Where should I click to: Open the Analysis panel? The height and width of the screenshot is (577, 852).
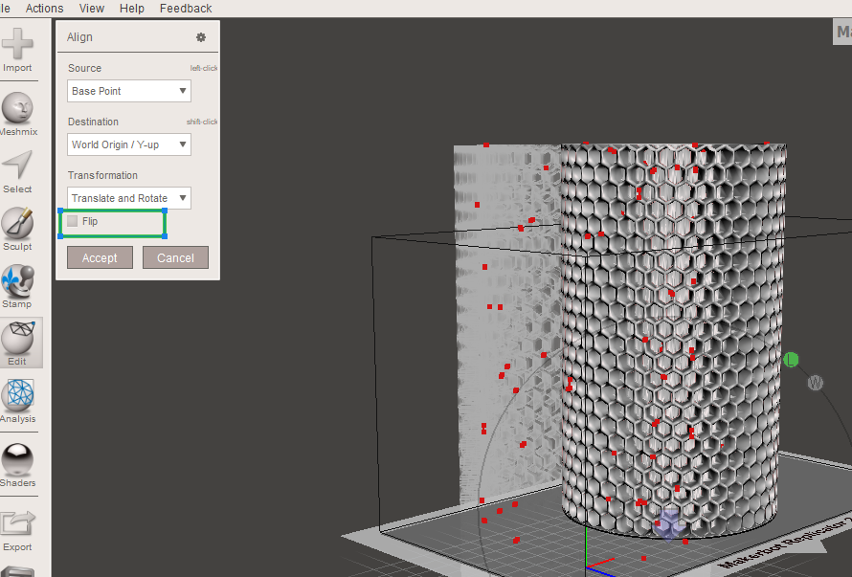[x=18, y=395]
